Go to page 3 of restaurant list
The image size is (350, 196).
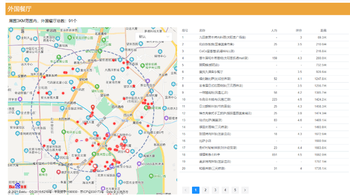(215, 190)
